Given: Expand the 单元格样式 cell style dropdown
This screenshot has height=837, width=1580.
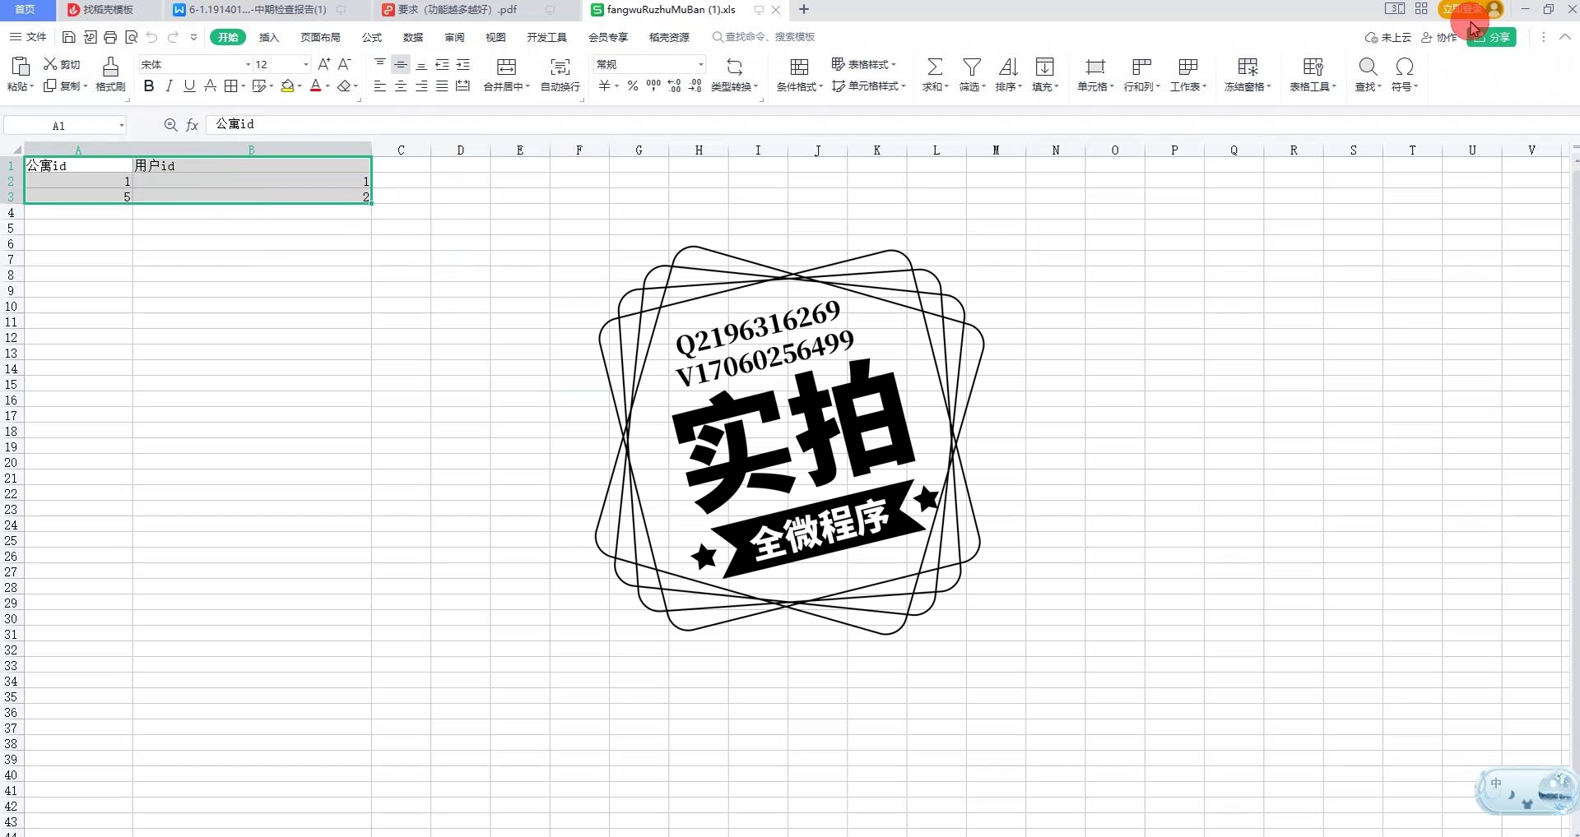Looking at the screenshot, I should click(x=869, y=86).
